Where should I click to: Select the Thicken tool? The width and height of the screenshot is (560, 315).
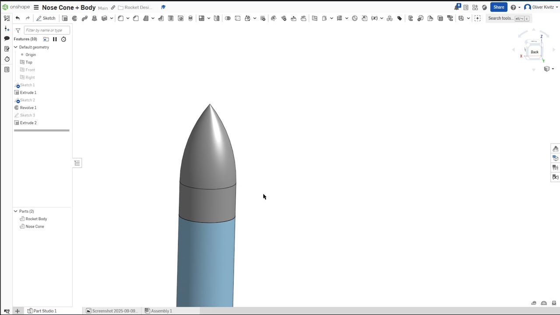pos(104,18)
